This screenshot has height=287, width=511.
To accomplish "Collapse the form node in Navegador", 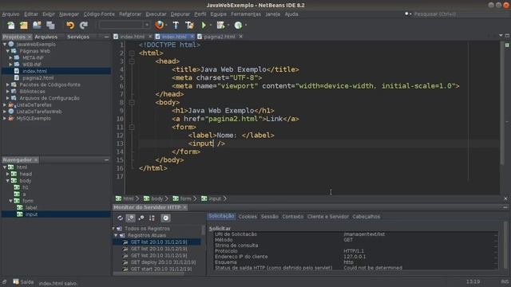I will (x=10, y=201).
